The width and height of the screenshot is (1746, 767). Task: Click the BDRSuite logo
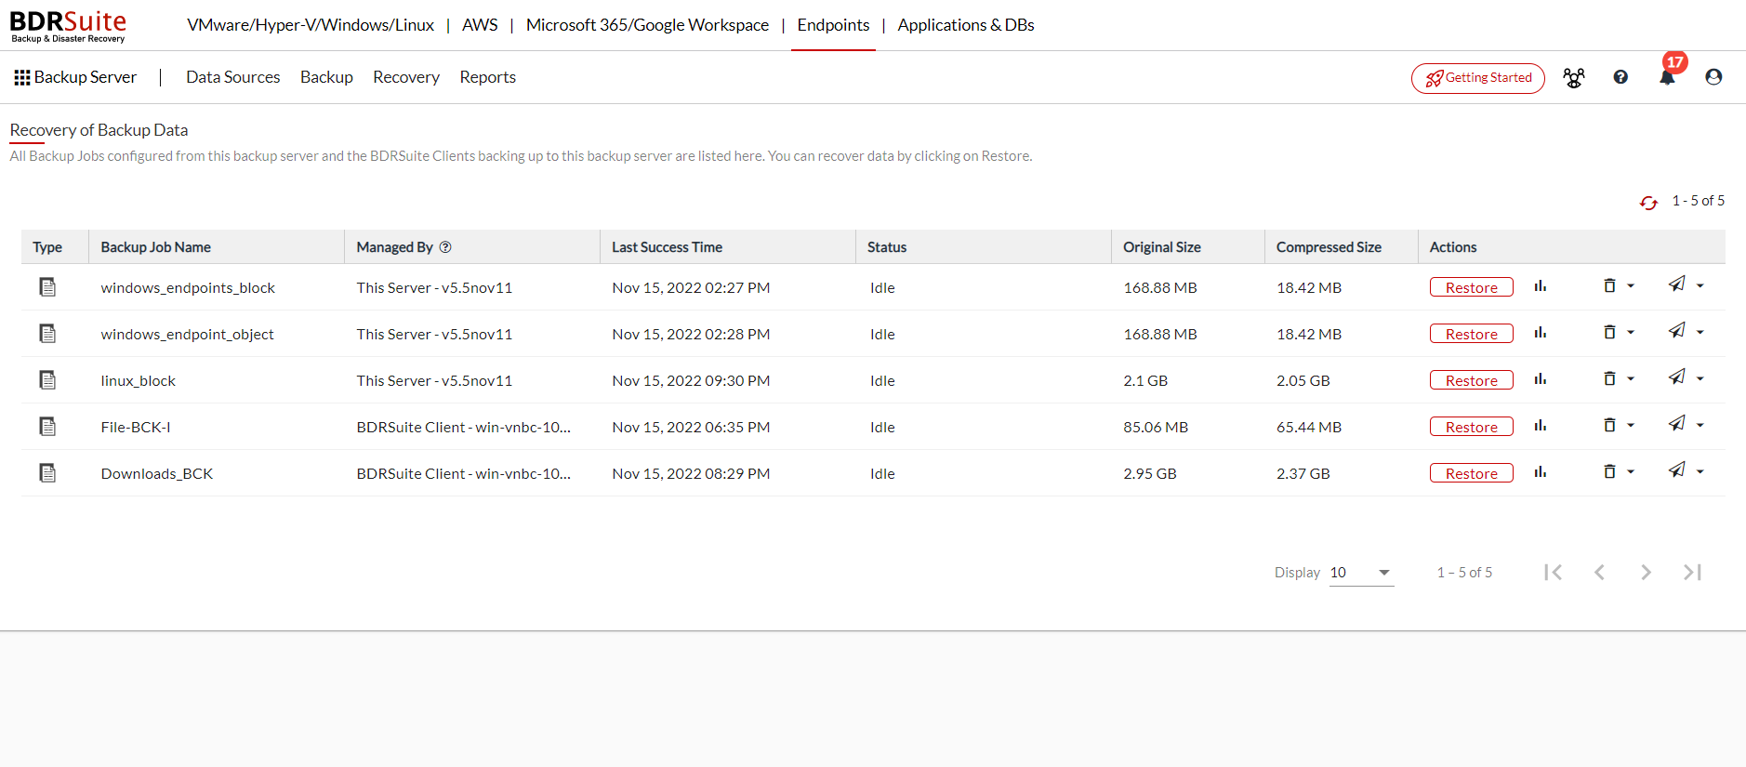click(68, 26)
